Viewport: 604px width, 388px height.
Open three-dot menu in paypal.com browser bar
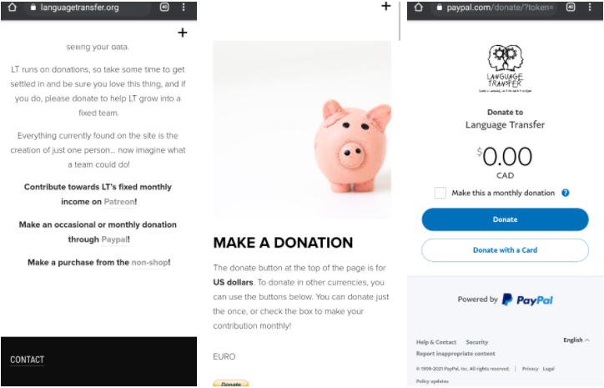(590, 7)
